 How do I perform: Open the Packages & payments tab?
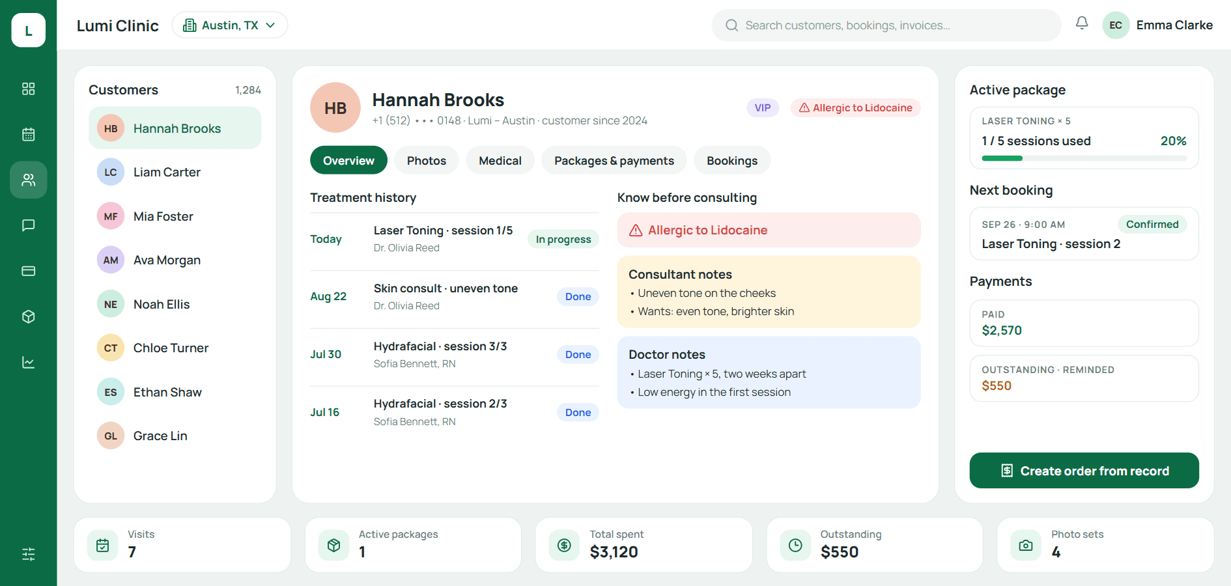(x=614, y=160)
